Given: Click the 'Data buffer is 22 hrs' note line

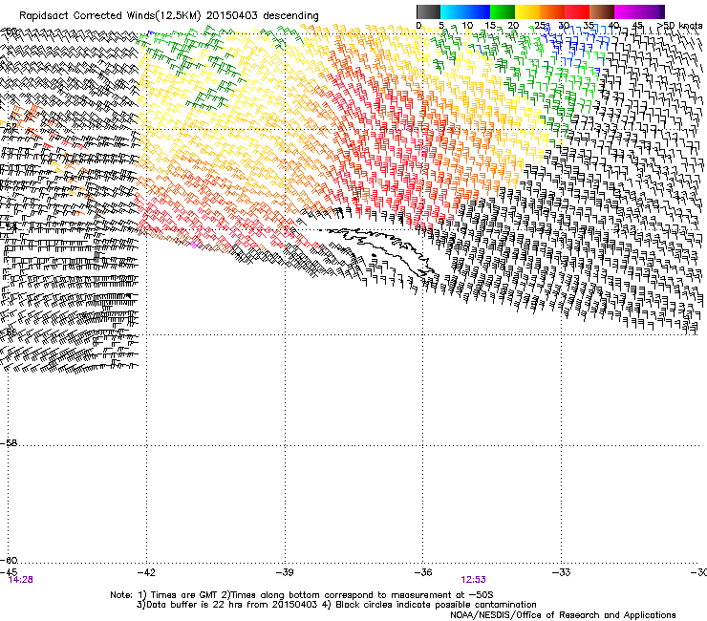Looking at the screenshot, I should pos(336,605).
